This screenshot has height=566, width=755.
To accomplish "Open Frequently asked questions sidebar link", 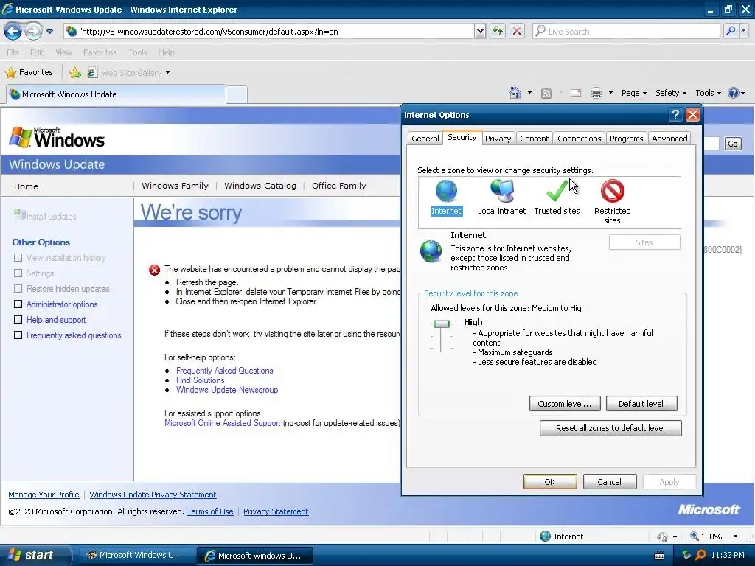I will [74, 335].
